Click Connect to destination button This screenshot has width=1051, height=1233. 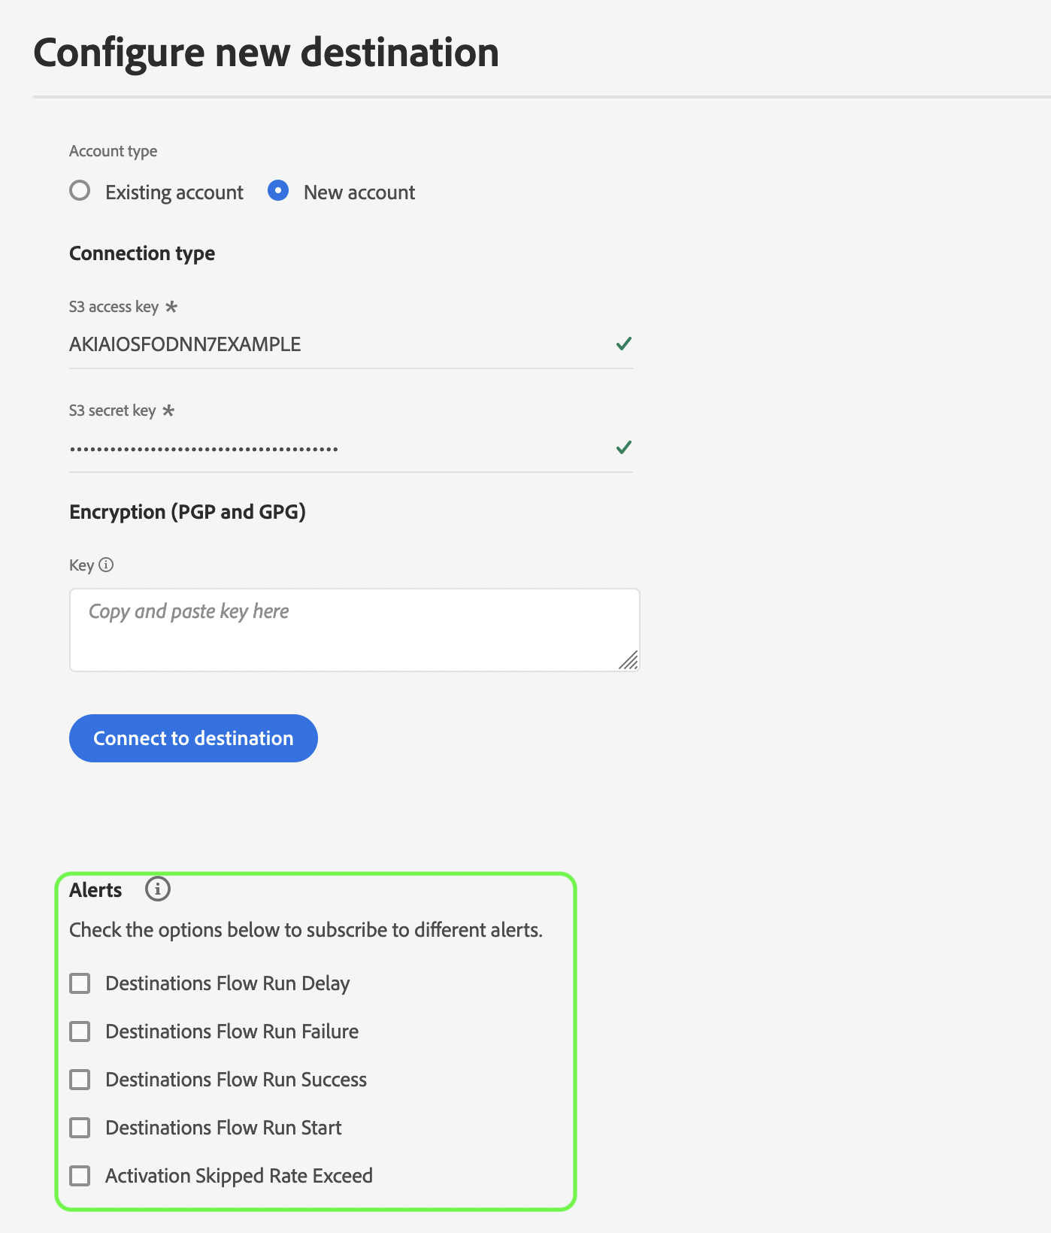193,738
